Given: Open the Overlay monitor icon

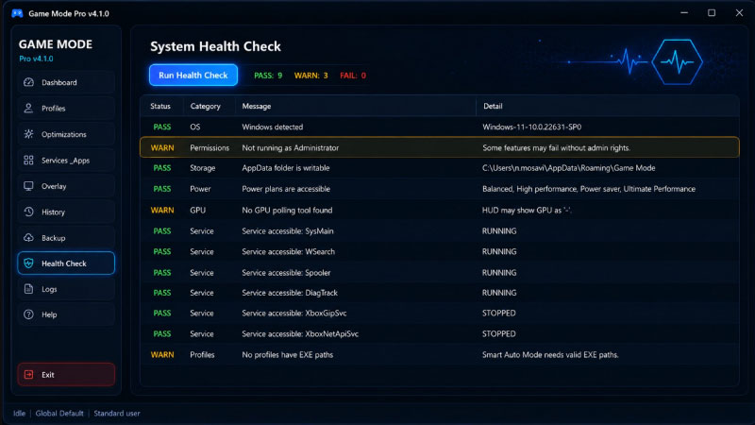Looking at the screenshot, I should click(x=28, y=186).
